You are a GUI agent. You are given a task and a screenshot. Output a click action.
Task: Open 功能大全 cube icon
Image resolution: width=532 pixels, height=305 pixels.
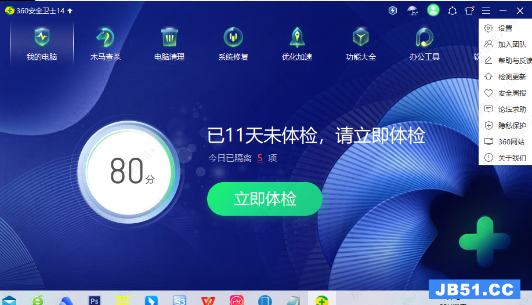[x=361, y=38]
